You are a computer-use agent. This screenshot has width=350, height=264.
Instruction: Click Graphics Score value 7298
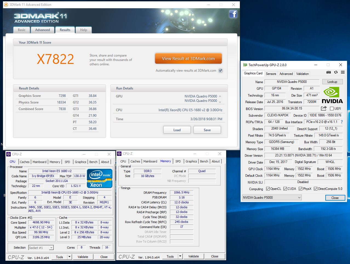click(x=62, y=96)
